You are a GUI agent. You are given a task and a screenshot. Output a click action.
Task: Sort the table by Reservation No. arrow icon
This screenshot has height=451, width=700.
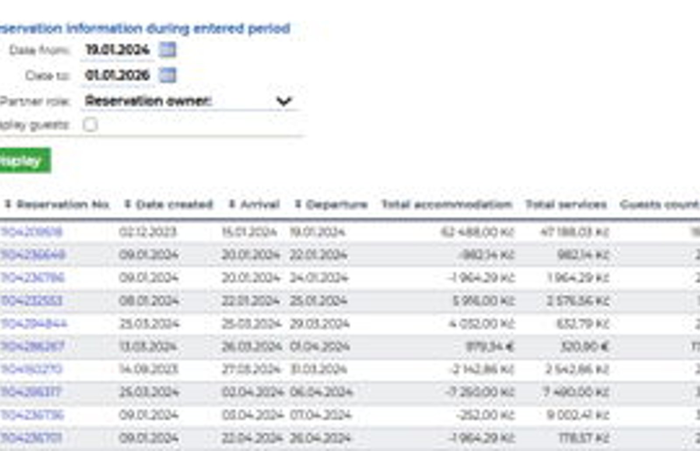click(x=8, y=204)
